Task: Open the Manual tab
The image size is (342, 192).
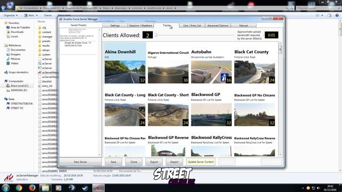Action: [244, 26]
